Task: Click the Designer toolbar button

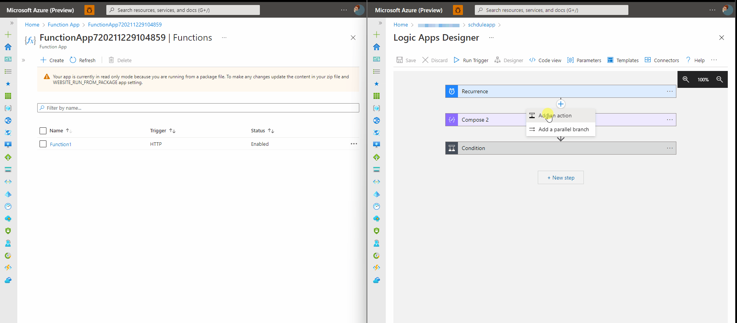Action: pos(509,60)
